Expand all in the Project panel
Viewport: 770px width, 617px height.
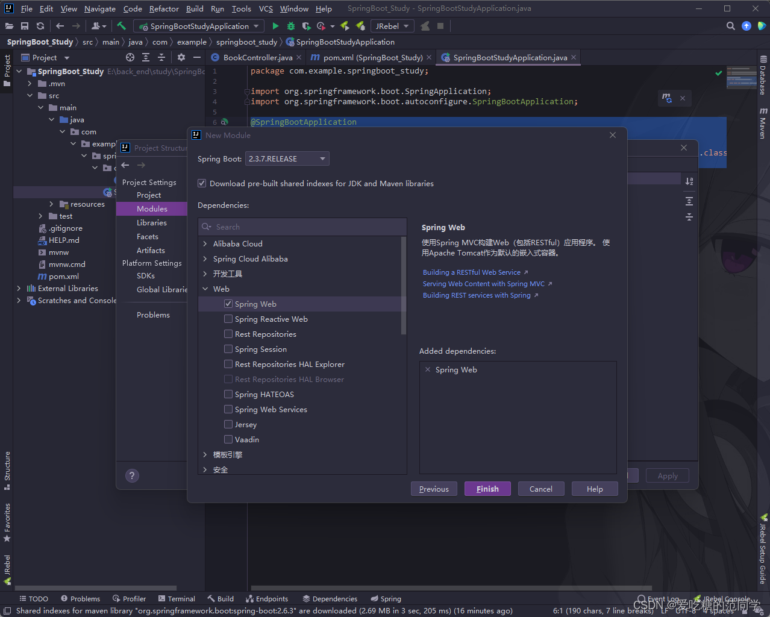tap(146, 57)
